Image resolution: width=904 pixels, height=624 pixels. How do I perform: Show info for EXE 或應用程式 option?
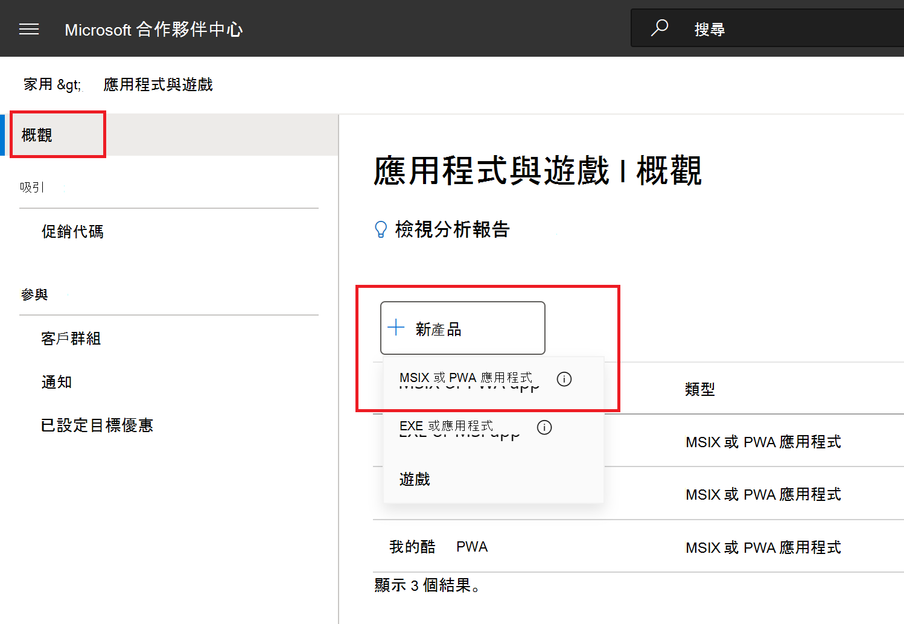(544, 427)
